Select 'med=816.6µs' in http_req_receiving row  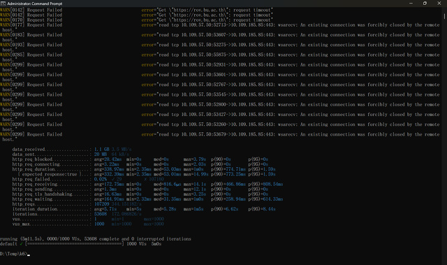coord(168,185)
